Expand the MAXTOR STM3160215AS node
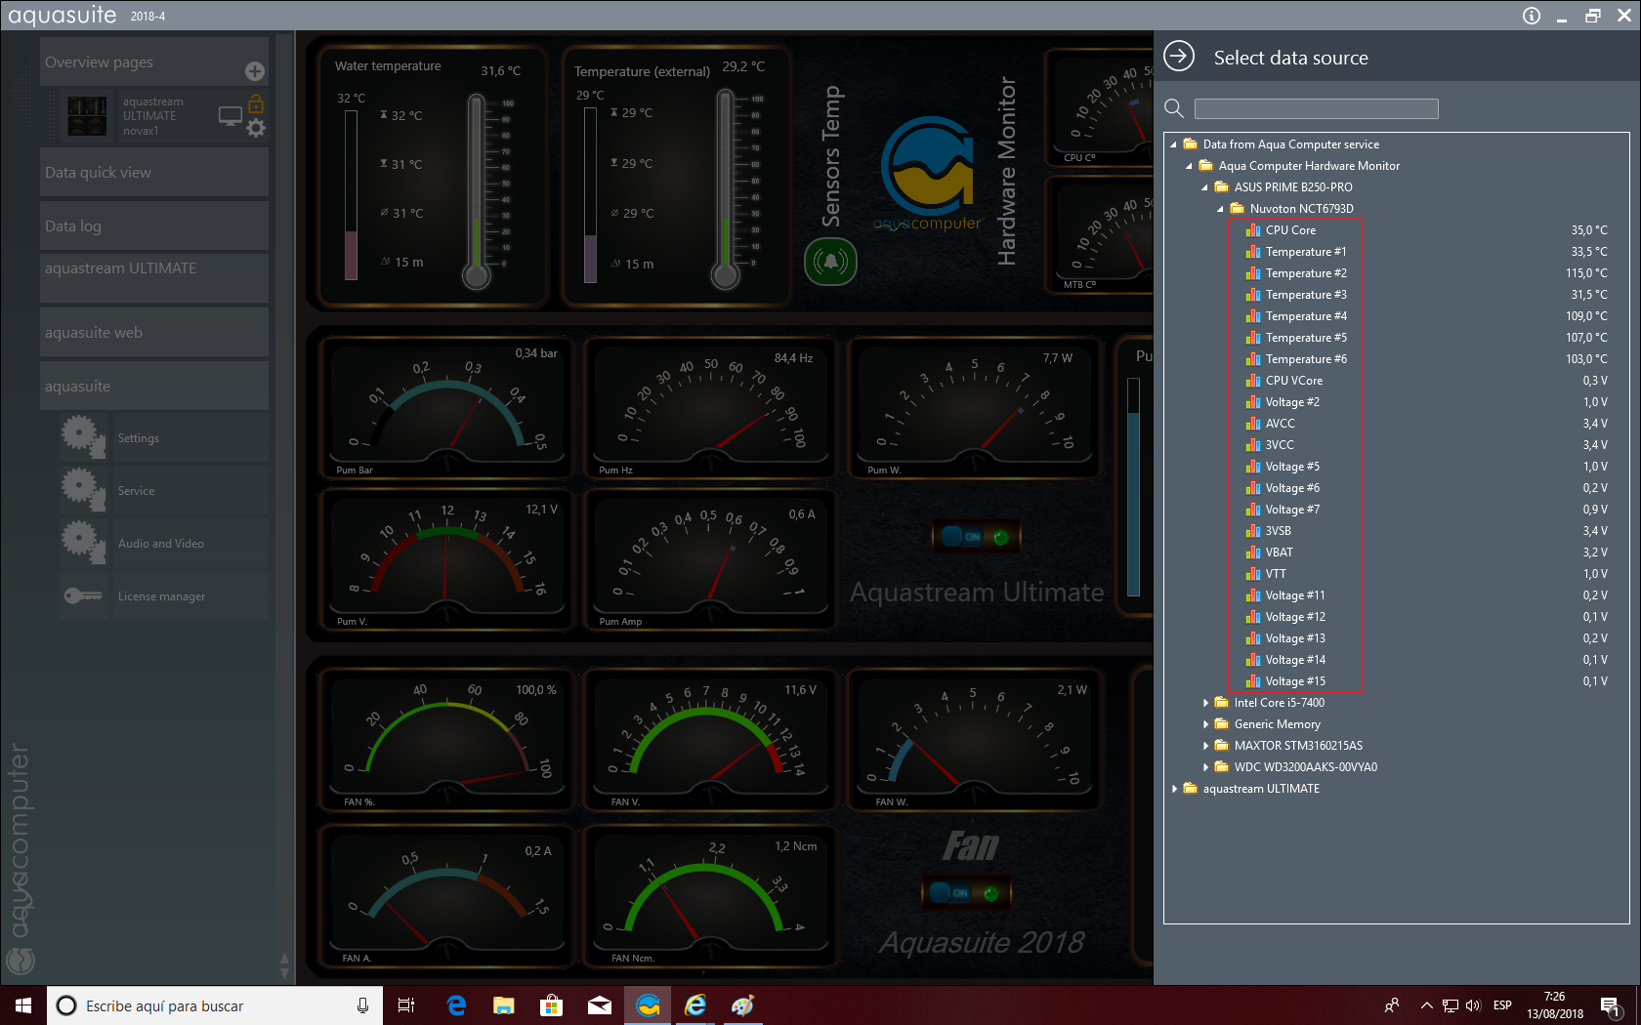The height and width of the screenshot is (1025, 1641). click(x=1205, y=746)
